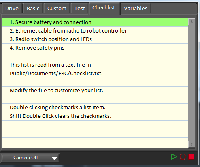The width and height of the screenshot is (200, 167).
Task: Select item 2. Ethernet cable from radio
Action: 95,31
